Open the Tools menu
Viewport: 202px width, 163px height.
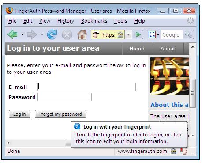[x=120, y=21]
